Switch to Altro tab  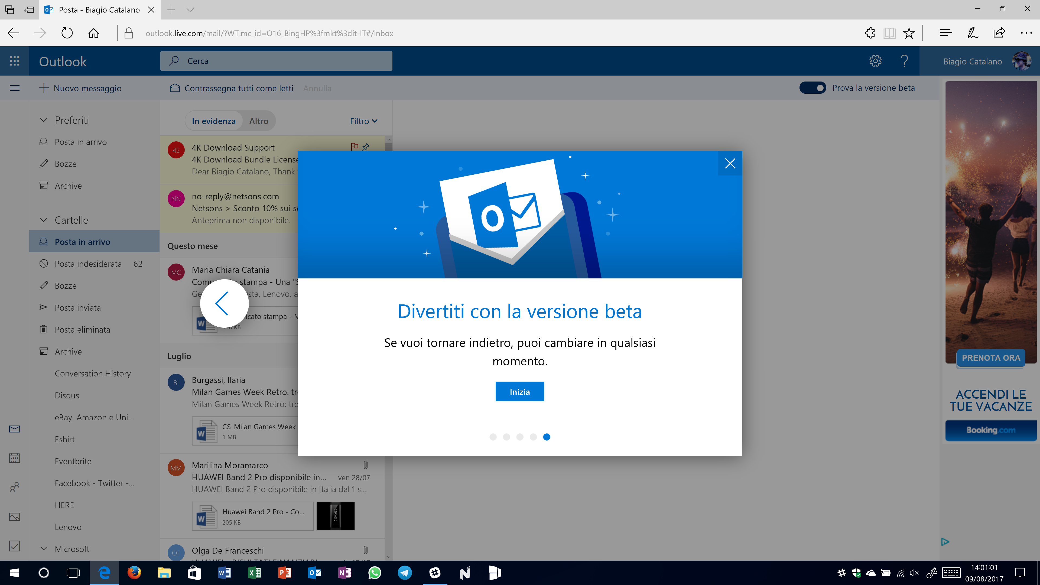coord(259,121)
